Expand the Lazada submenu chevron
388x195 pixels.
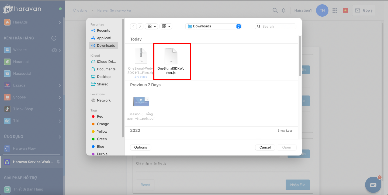60,86
